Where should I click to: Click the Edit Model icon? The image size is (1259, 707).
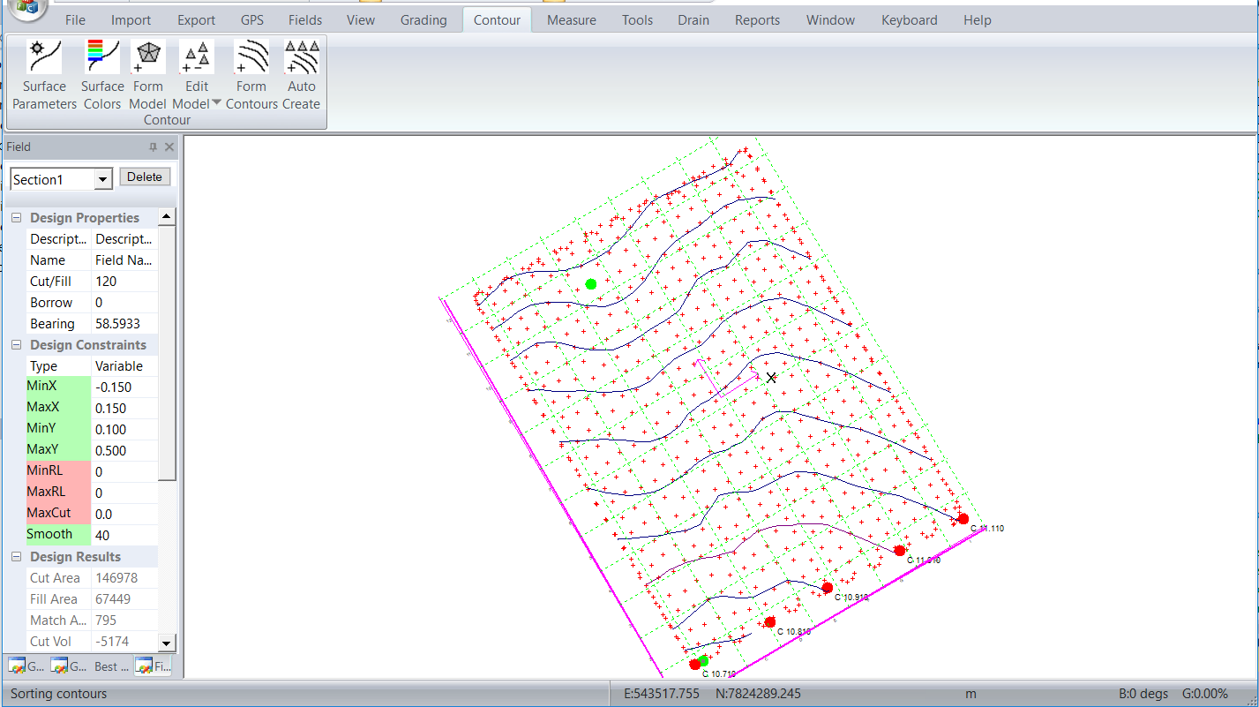coord(196,58)
